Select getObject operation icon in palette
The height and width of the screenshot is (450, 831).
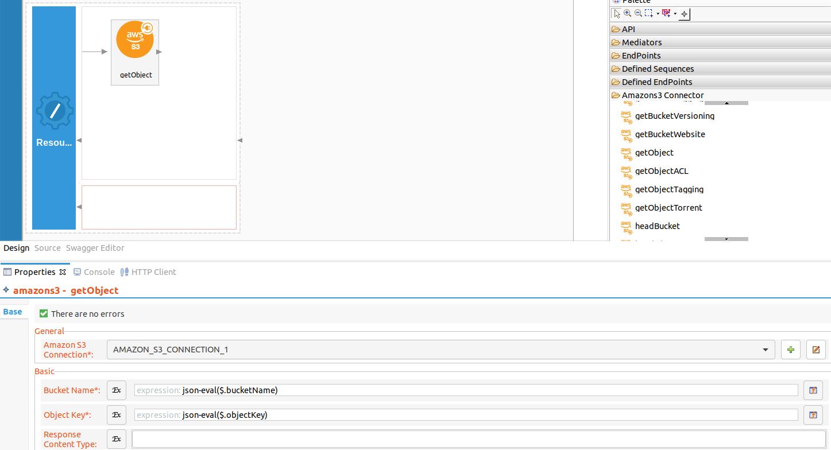(627, 153)
